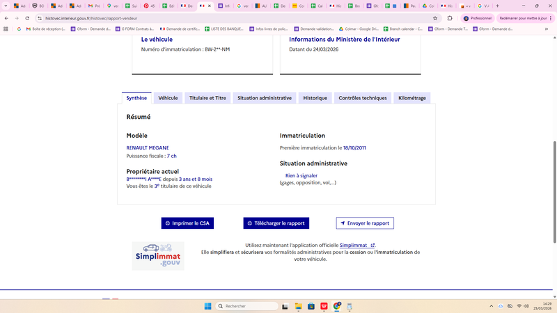
Task: View site information icon in address bar
Action: (x=40, y=18)
